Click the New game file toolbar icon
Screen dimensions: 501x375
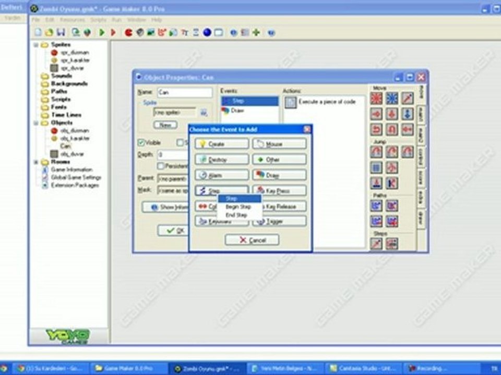[x=38, y=32]
